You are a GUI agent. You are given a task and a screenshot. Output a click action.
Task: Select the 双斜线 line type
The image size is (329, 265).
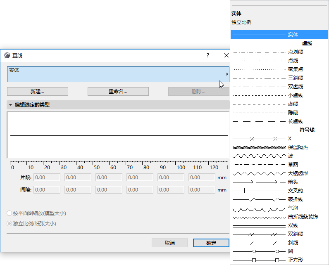[279, 234]
